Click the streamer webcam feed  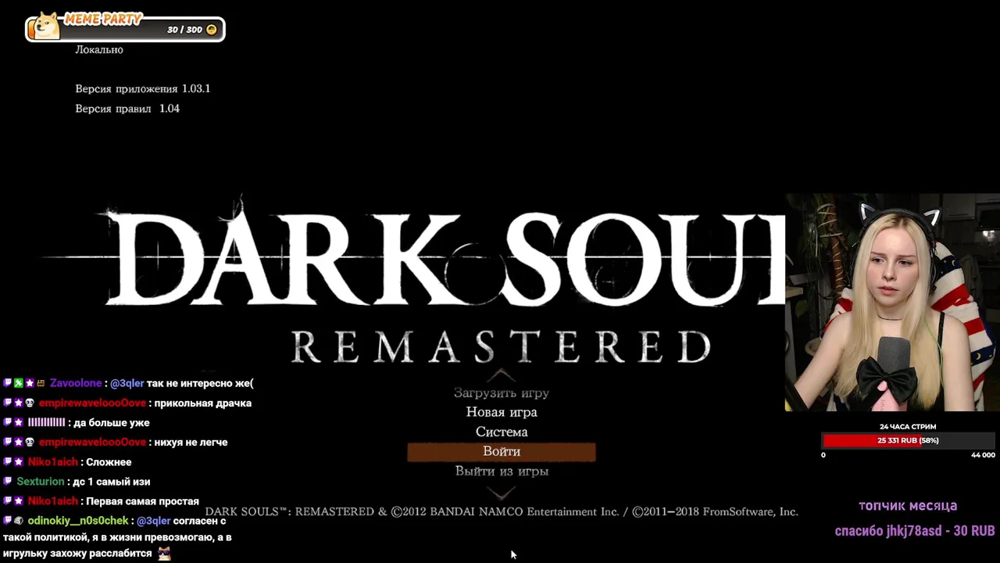tap(892, 303)
